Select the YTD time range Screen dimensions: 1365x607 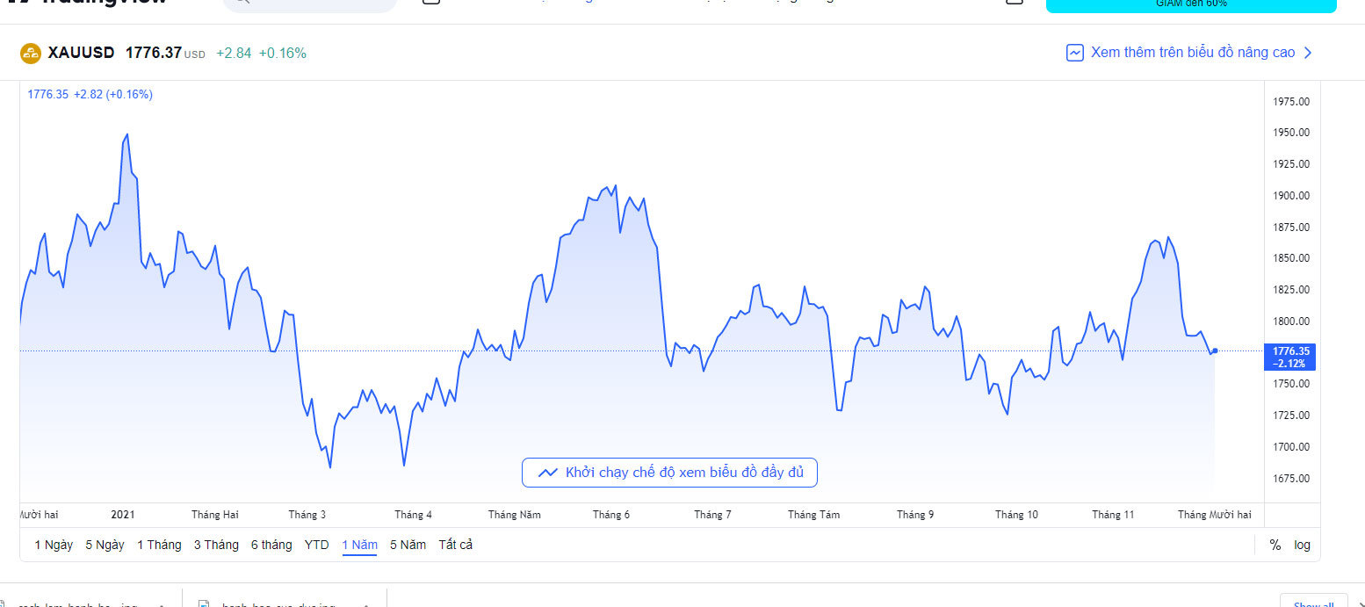tap(317, 545)
